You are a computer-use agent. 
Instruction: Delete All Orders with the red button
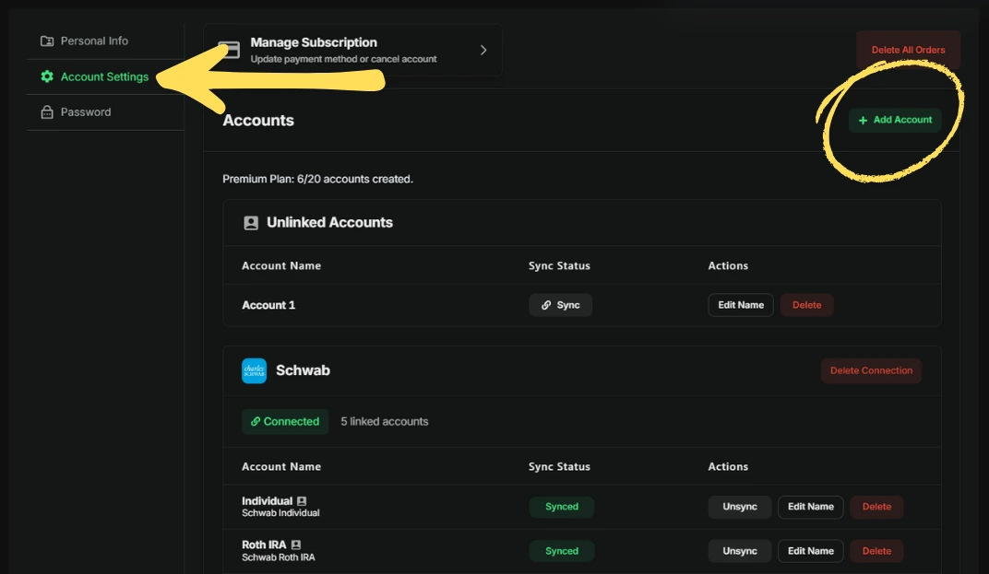tap(908, 49)
